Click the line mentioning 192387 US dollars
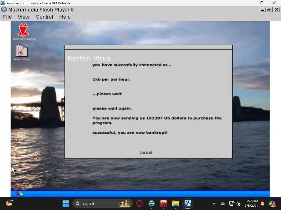Screen dimensions: 281x210 click(157, 120)
